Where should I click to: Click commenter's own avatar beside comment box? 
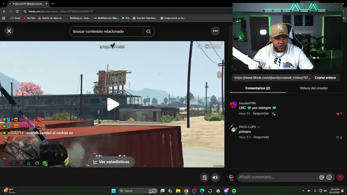click(231, 177)
